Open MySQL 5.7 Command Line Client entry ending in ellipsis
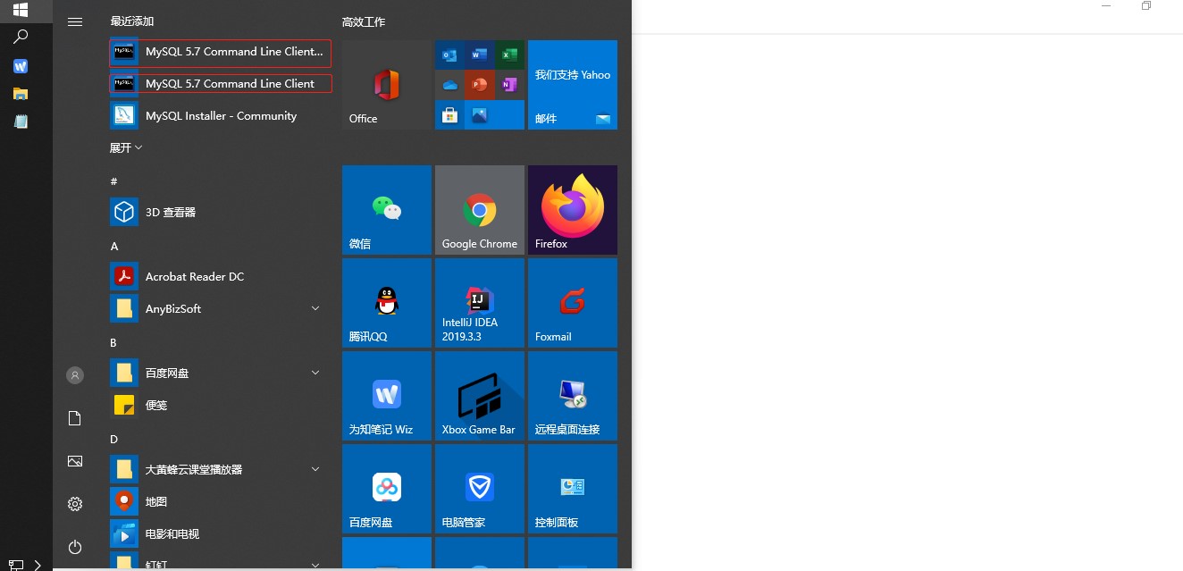 tap(220, 52)
